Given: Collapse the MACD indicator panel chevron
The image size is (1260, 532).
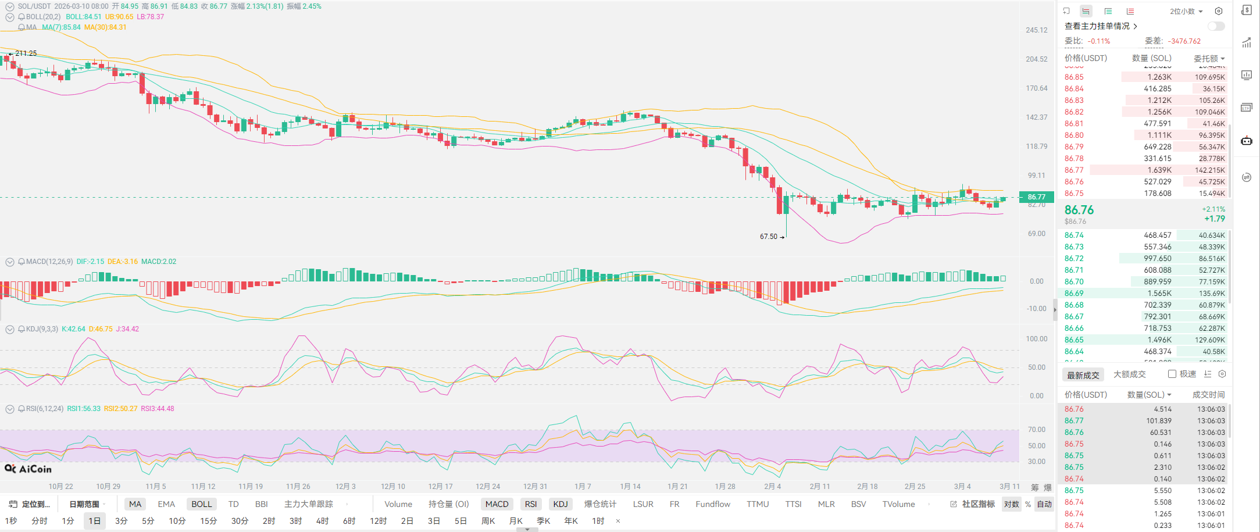Looking at the screenshot, I should coord(9,262).
